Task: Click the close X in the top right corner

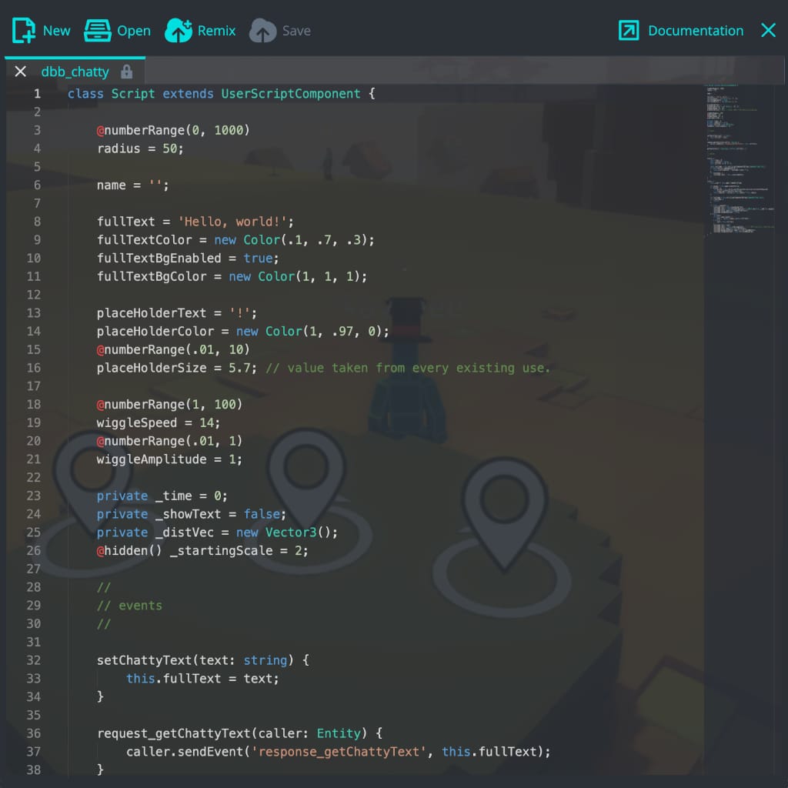Action: pyautogui.click(x=767, y=30)
